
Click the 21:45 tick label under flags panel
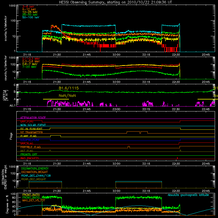(87, 164)
